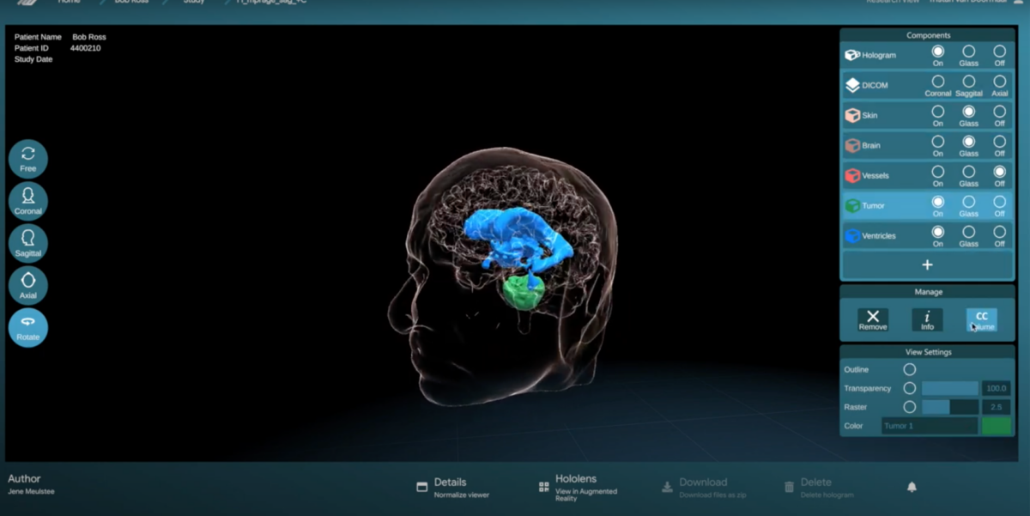Open notifications bell icon

pos(912,487)
